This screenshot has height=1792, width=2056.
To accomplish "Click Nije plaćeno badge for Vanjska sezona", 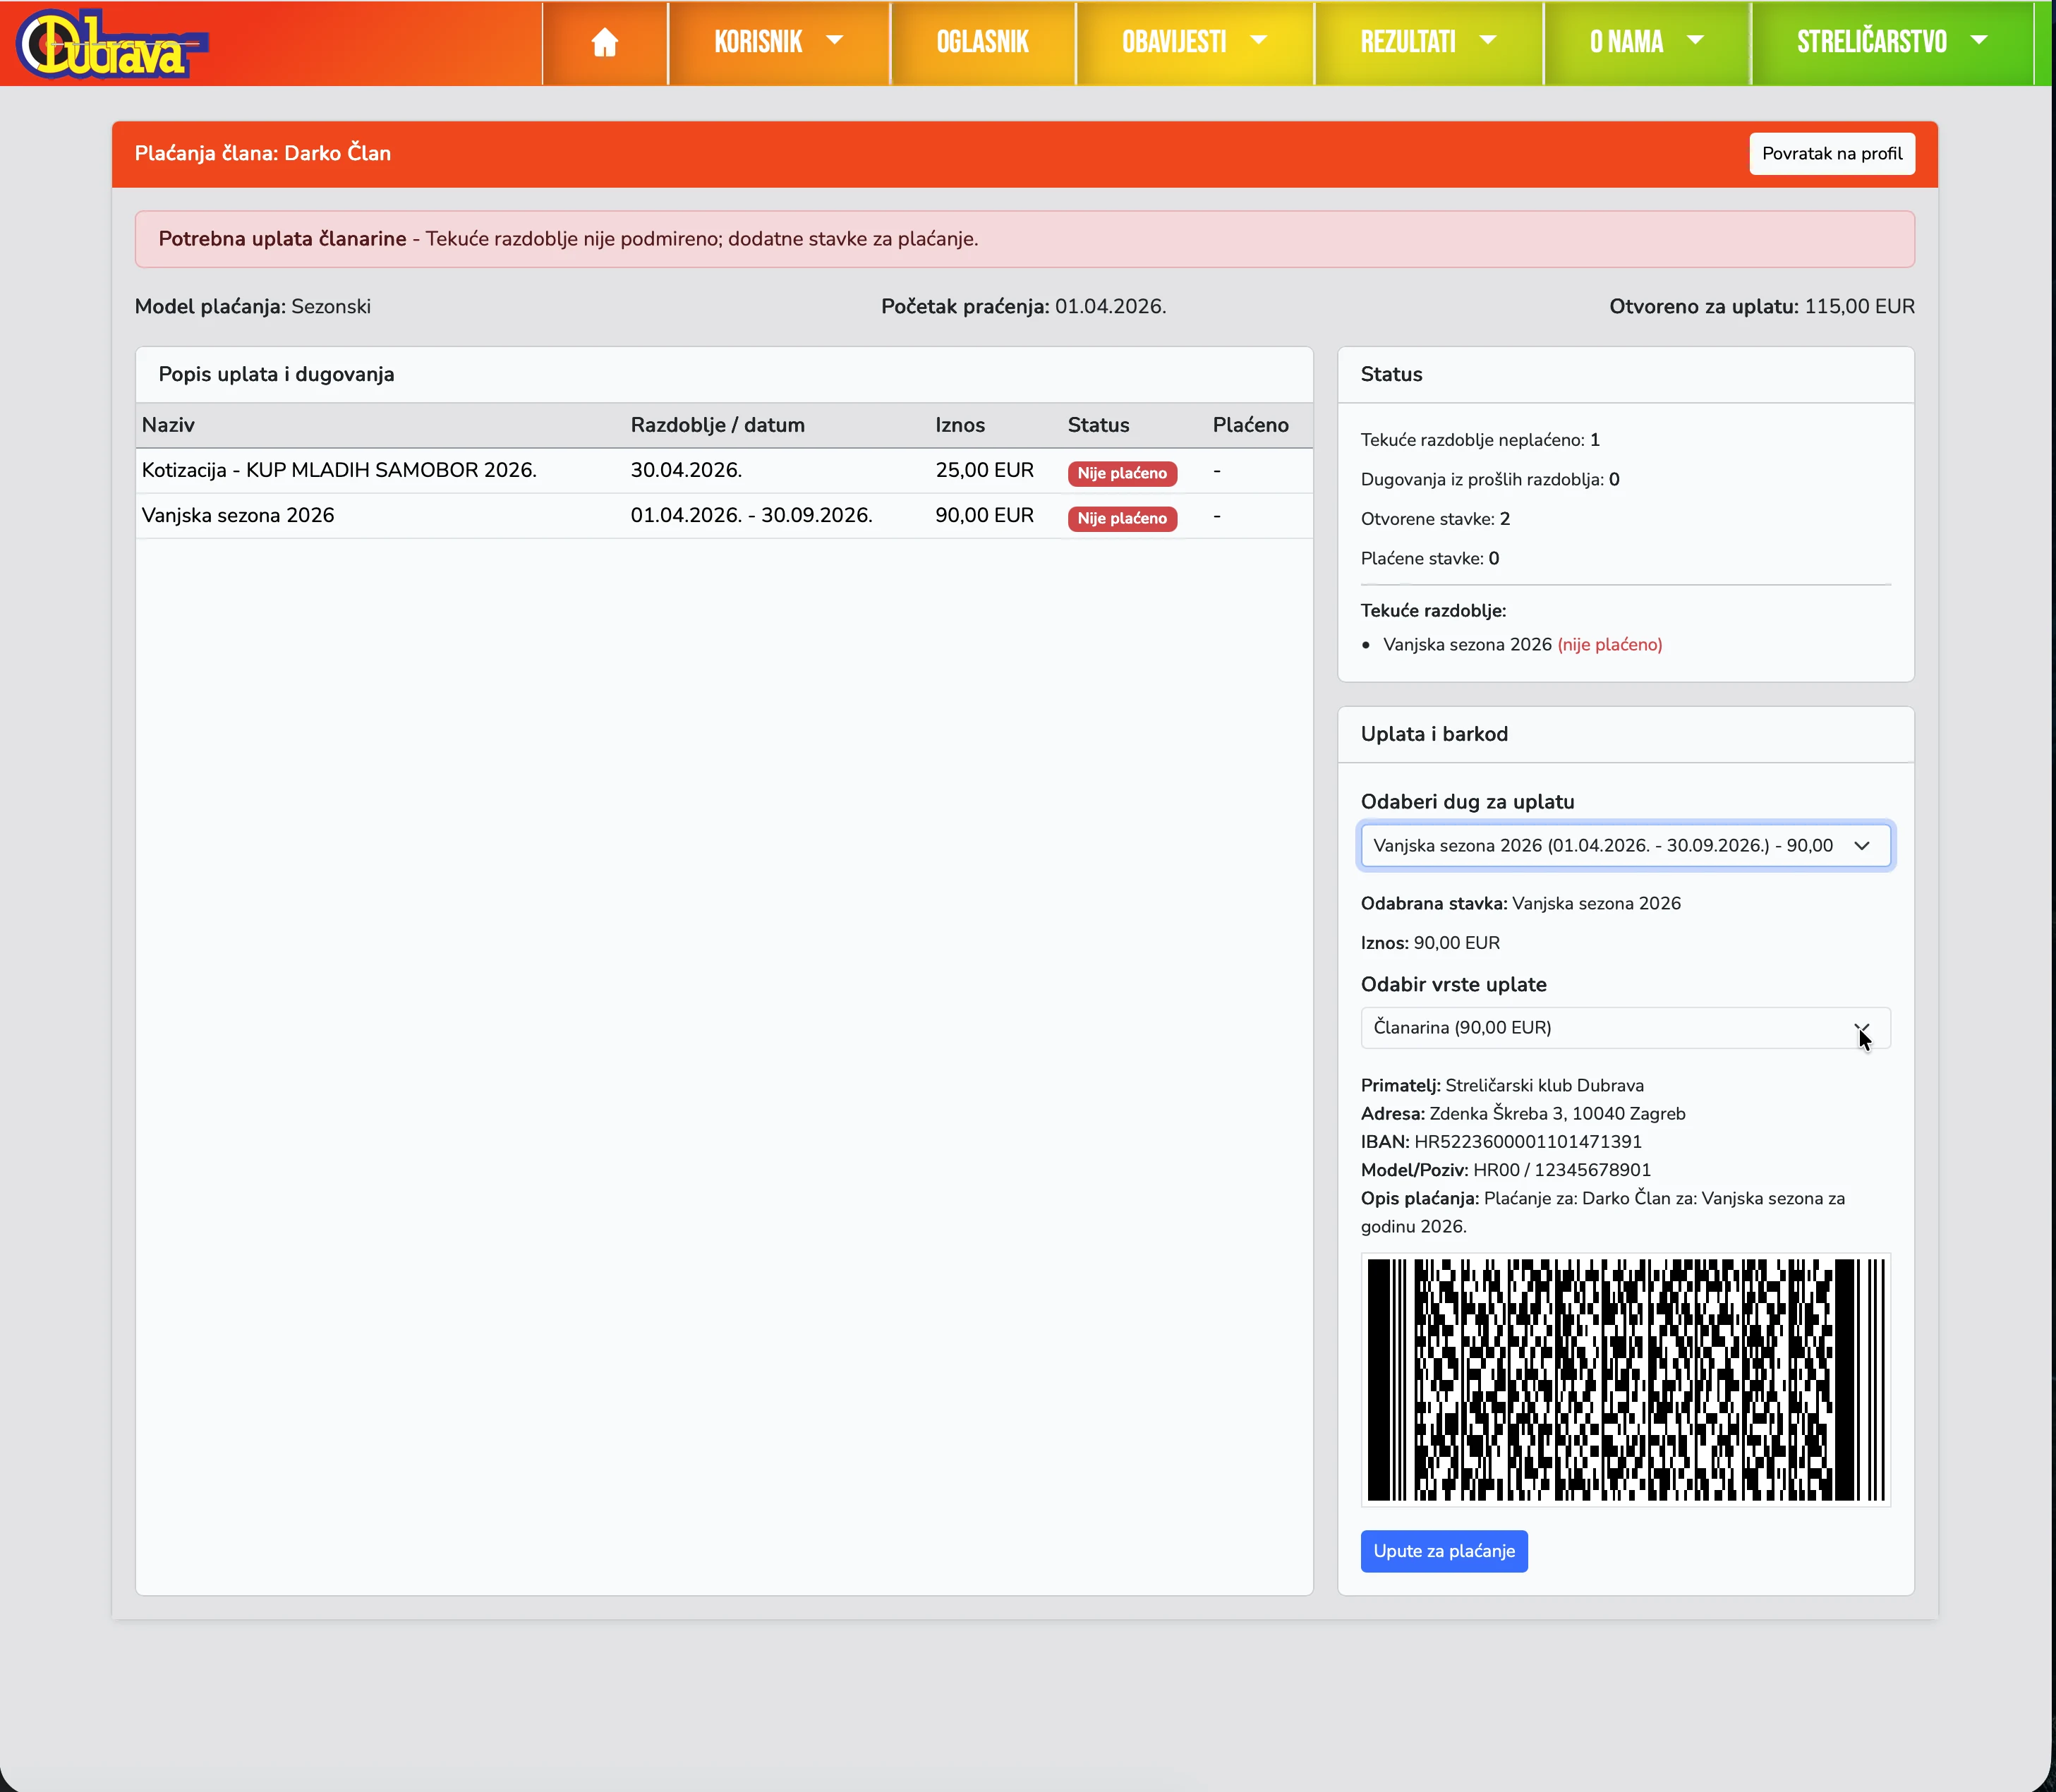I will (x=1121, y=518).
